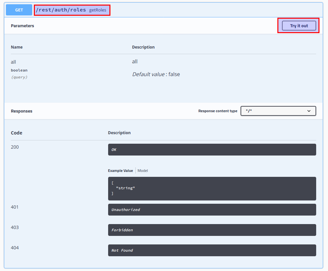Switch to the Model tab
This screenshot has width=328, height=271.
pos(143,171)
